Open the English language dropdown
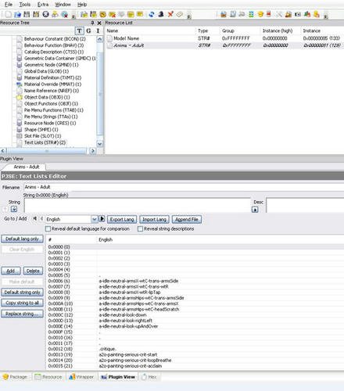The height and width of the screenshot is (391, 344). click(x=95, y=219)
